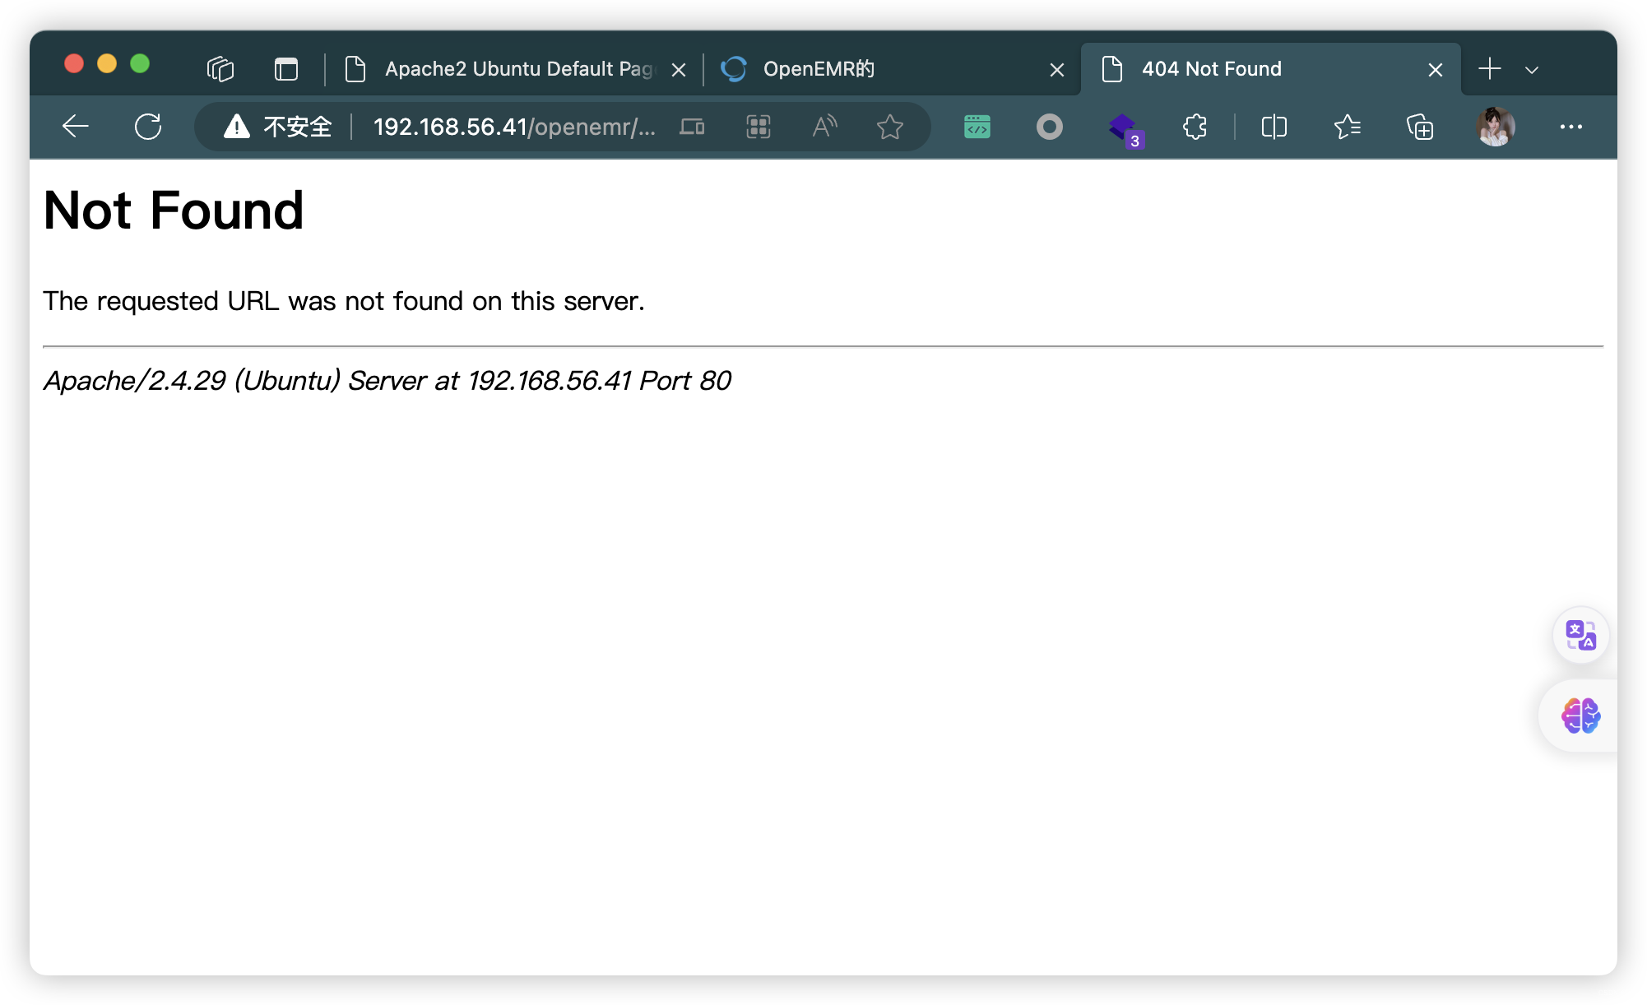
Task: Click the tab manager stacked pages icon
Action: (216, 67)
